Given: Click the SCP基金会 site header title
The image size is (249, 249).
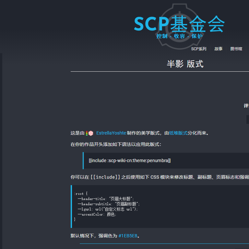Looking at the screenshot, I should tap(179, 24).
